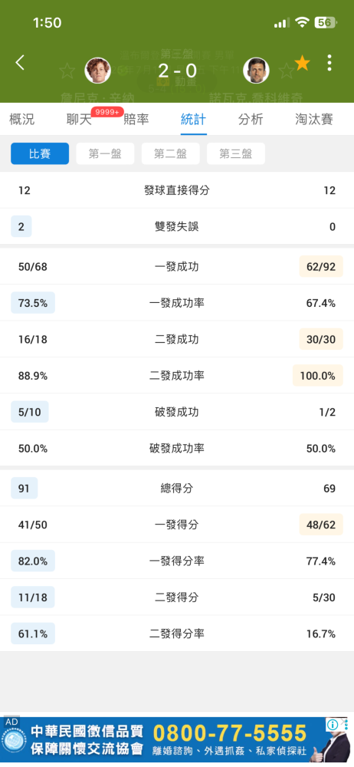
Task: Toggle the star beside the right player
Action: tap(286, 71)
